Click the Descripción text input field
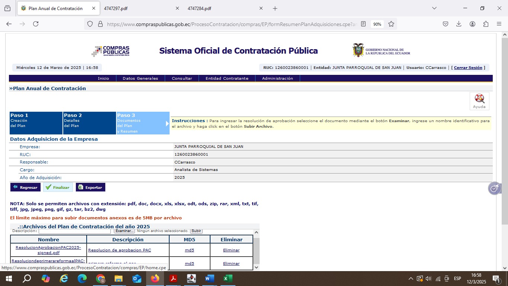 pyautogui.click(x=74, y=231)
